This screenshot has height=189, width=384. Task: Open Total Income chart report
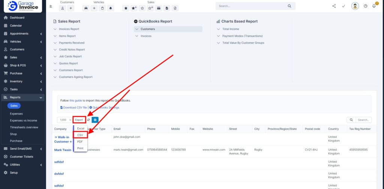tap(231, 29)
